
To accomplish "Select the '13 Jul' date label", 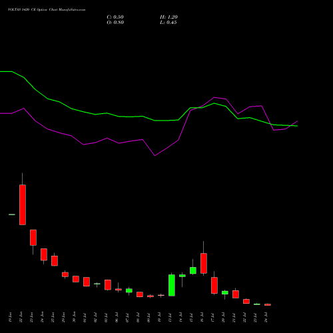I will point(170,318).
